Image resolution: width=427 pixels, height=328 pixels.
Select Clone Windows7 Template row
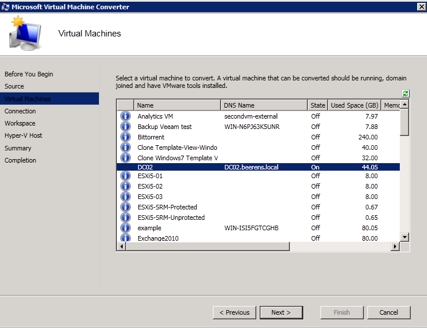pyautogui.click(x=258, y=157)
